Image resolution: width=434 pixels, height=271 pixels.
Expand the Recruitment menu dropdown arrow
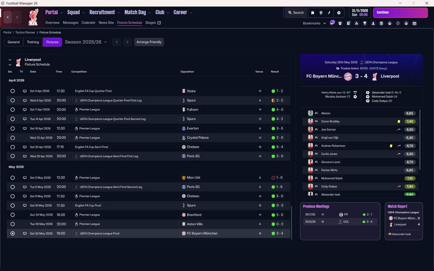(119, 13)
